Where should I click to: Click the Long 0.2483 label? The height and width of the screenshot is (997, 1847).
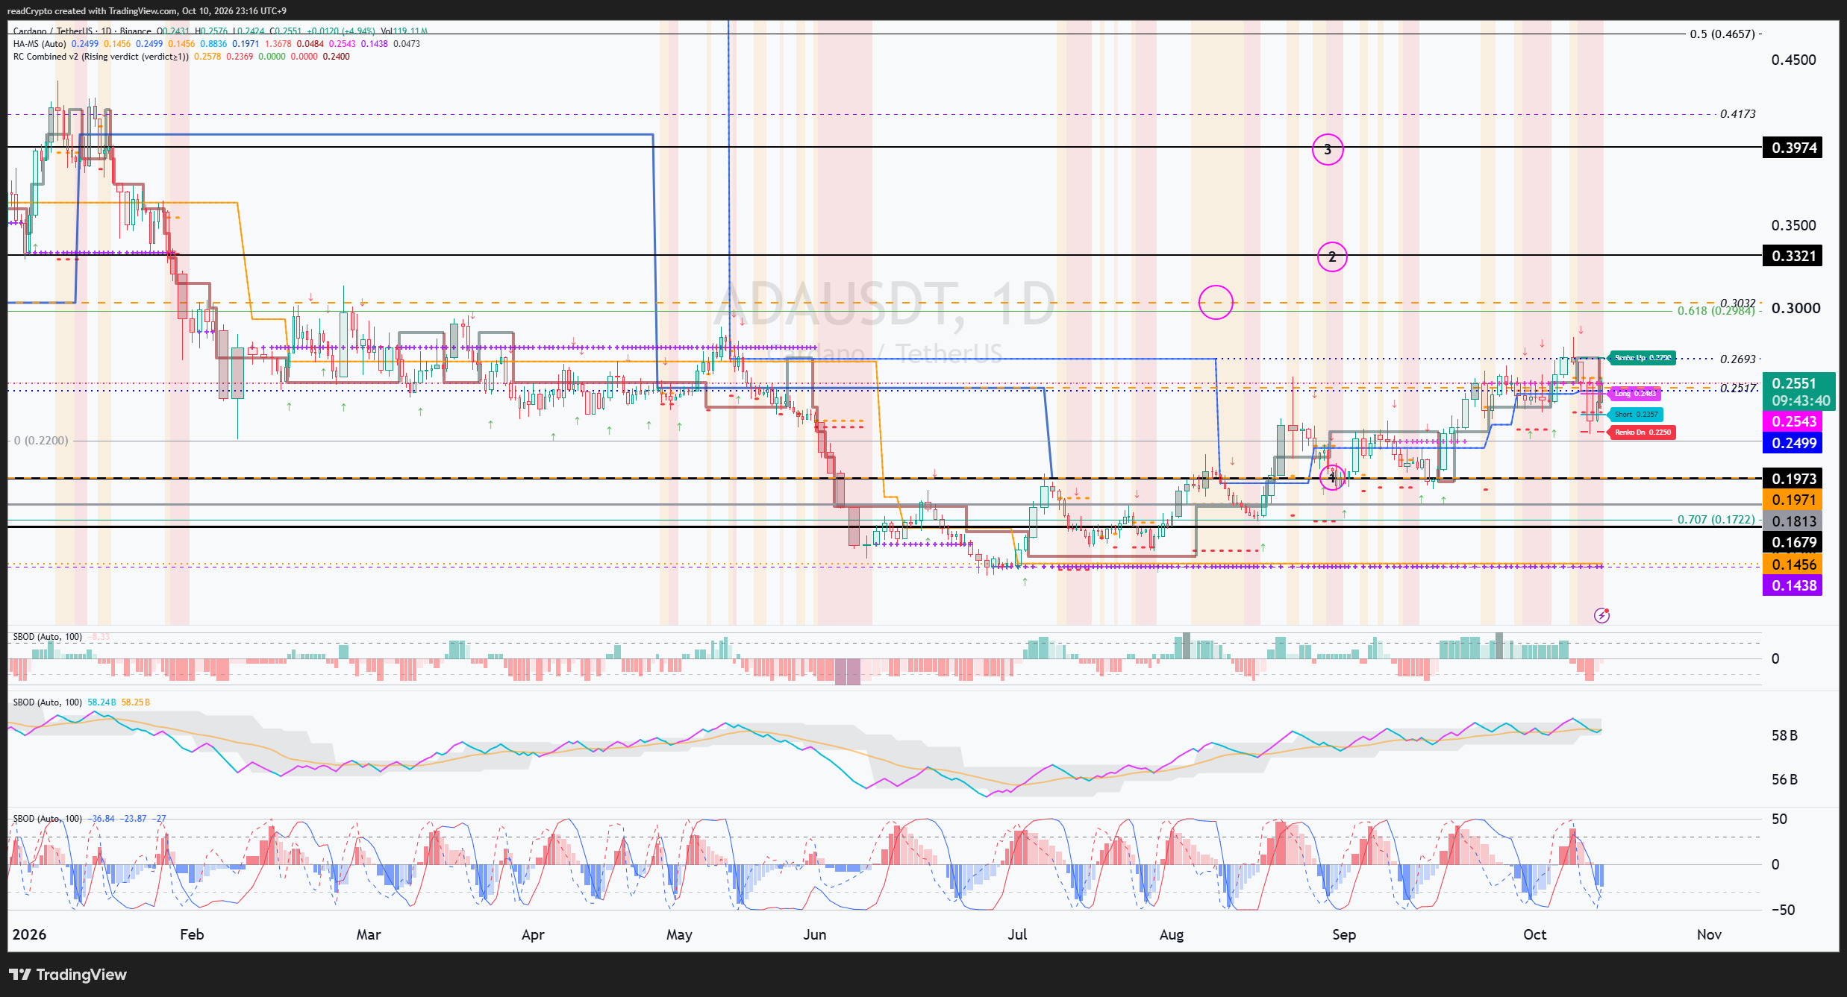coord(1634,393)
